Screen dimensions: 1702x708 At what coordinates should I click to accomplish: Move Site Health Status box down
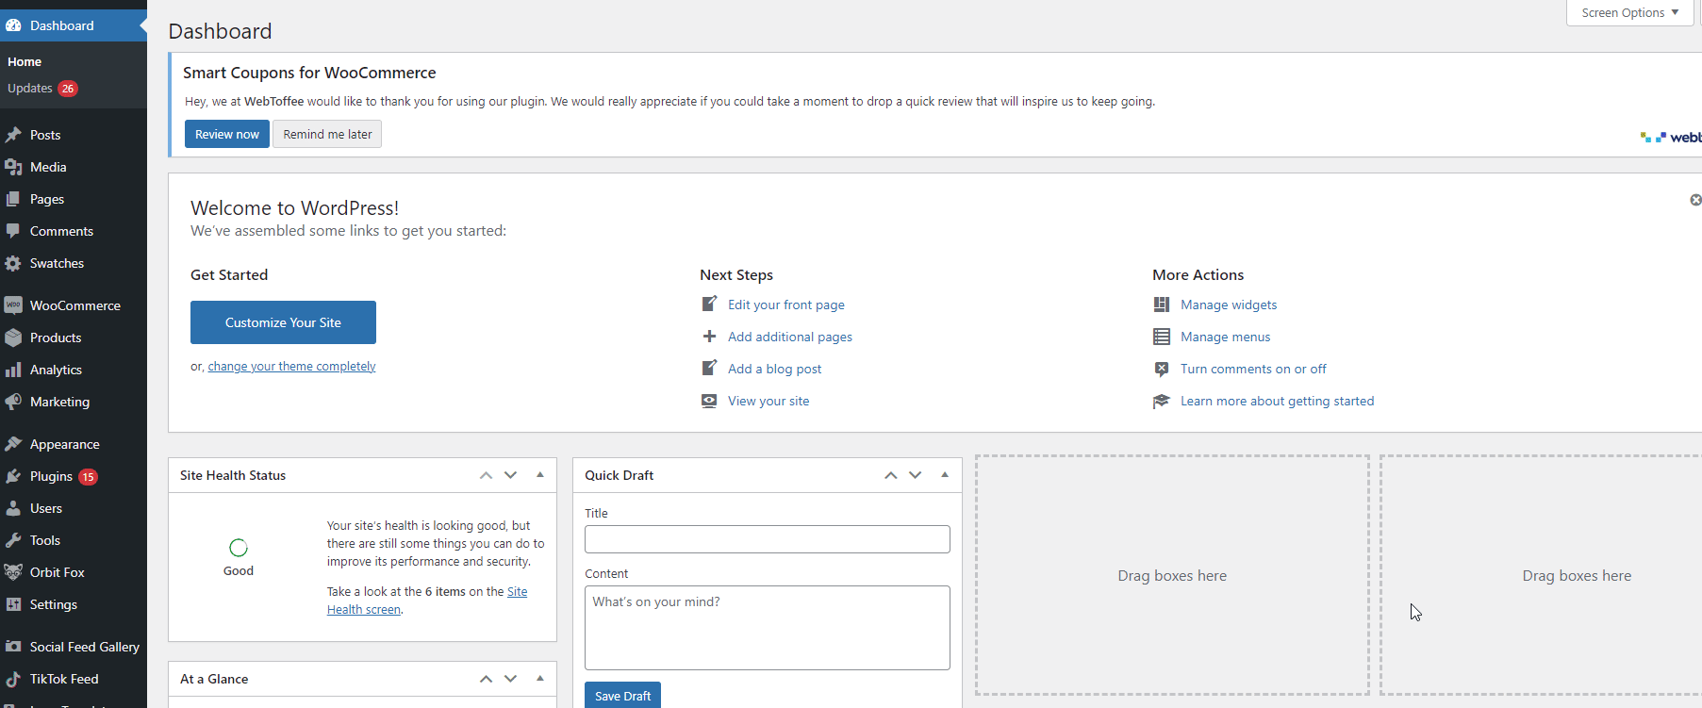point(510,475)
